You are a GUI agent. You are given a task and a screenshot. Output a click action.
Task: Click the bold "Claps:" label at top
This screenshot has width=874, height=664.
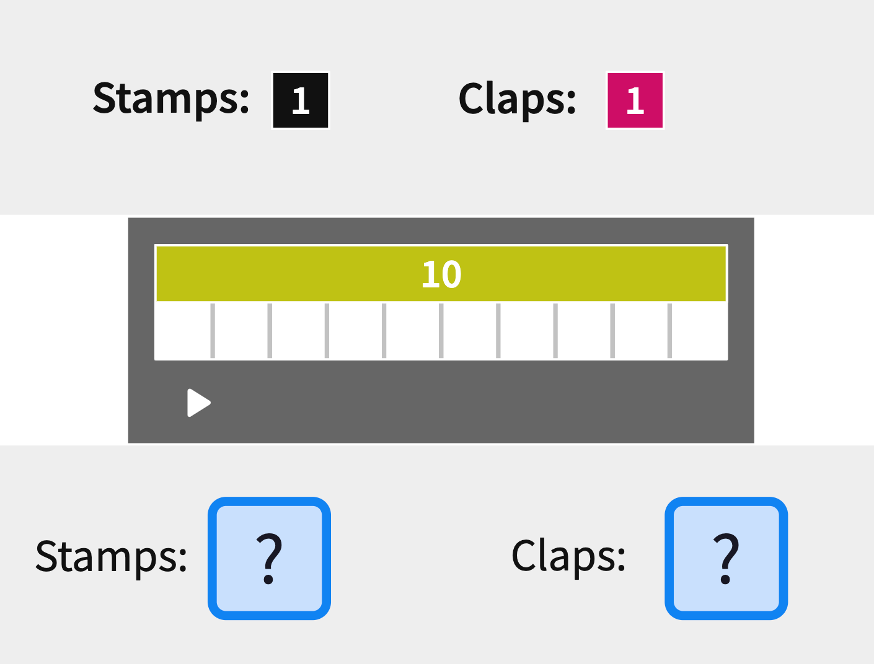(518, 99)
